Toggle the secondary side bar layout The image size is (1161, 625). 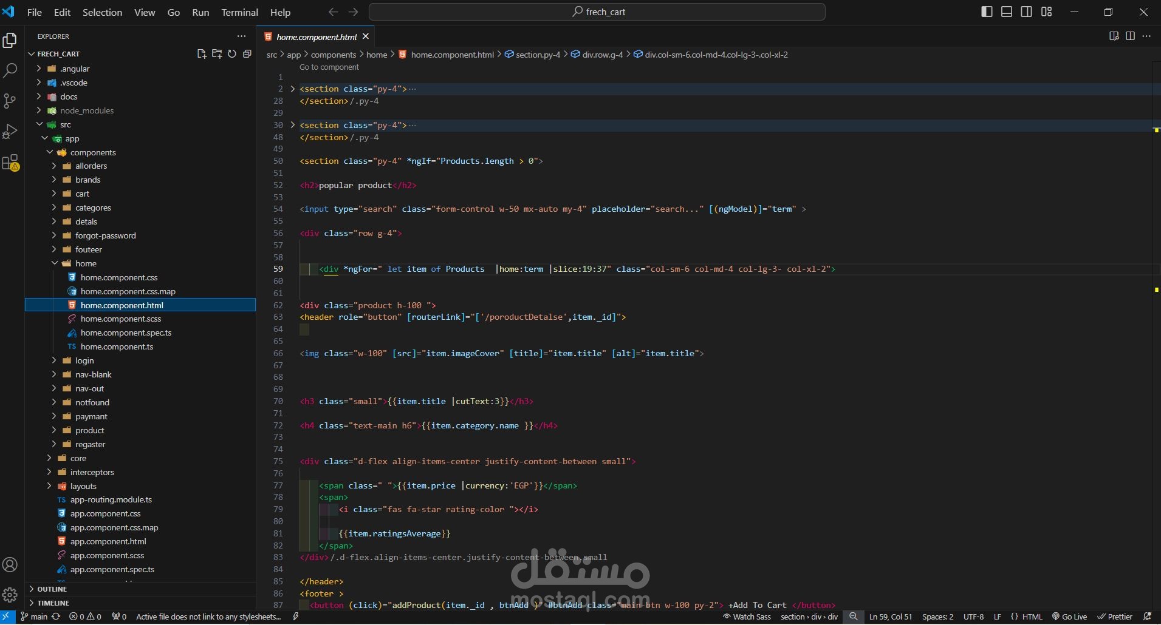[x=1027, y=12]
